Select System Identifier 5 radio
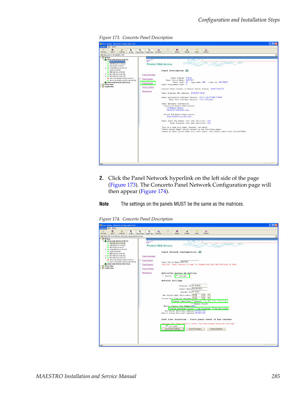This screenshot has width=307, height=398. point(224,301)
